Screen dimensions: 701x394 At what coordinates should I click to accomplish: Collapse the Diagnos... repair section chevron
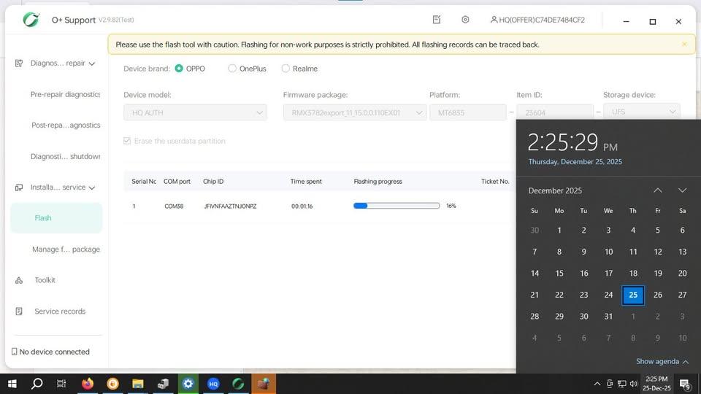point(92,63)
